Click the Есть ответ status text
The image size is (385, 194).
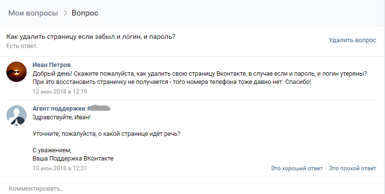[x=22, y=46]
